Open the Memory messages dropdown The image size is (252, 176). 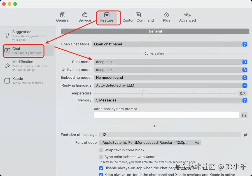click(x=170, y=100)
